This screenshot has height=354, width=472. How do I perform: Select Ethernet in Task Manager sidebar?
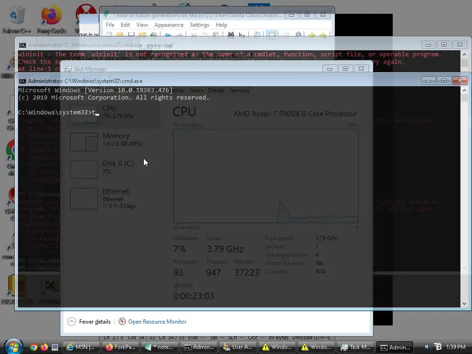click(x=113, y=198)
